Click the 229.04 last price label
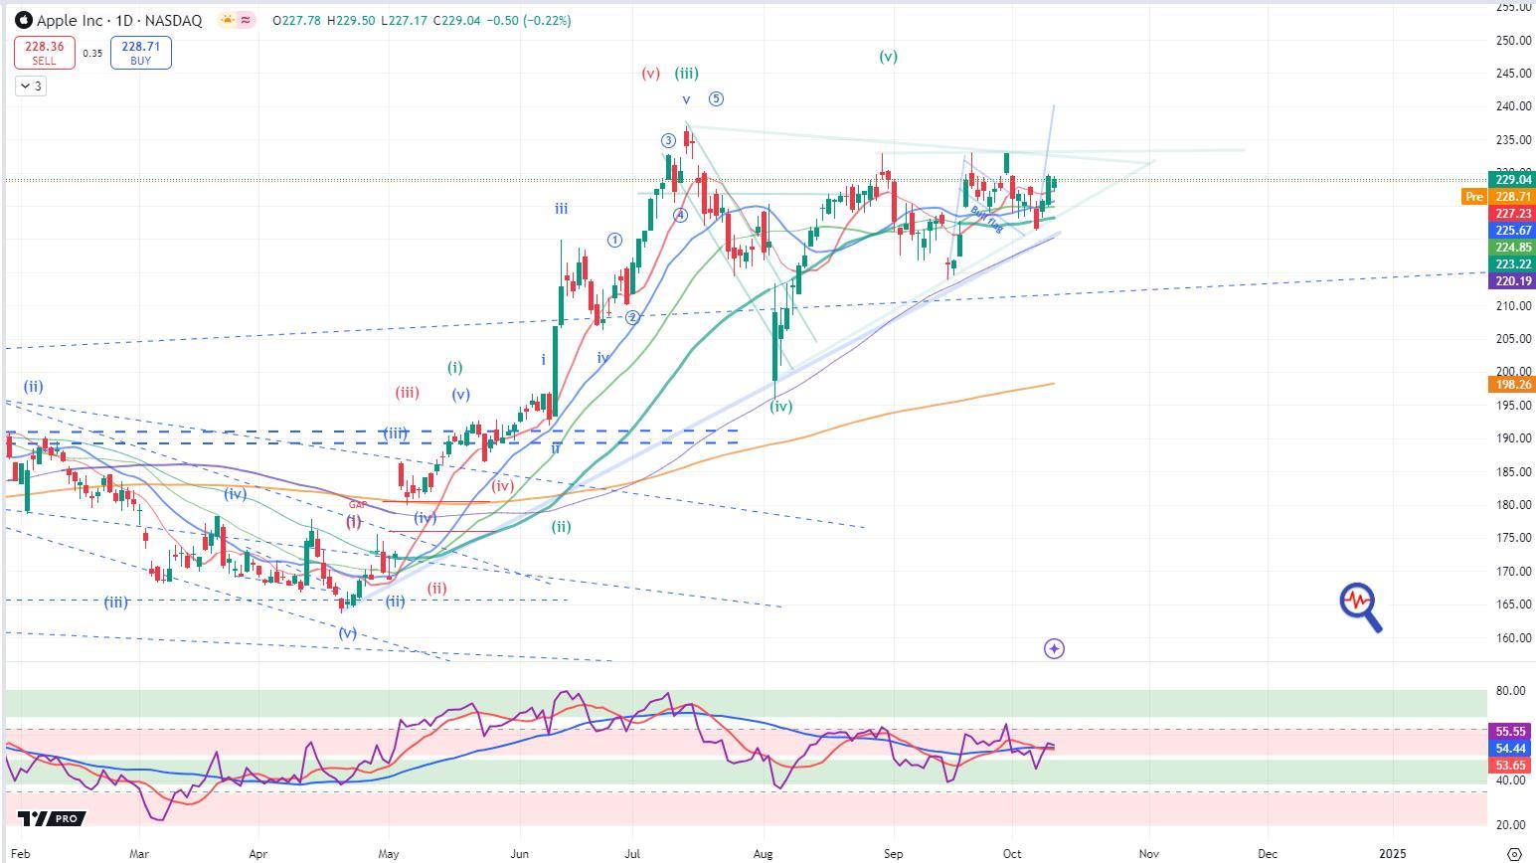The width and height of the screenshot is (1536, 863). pyautogui.click(x=1512, y=180)
